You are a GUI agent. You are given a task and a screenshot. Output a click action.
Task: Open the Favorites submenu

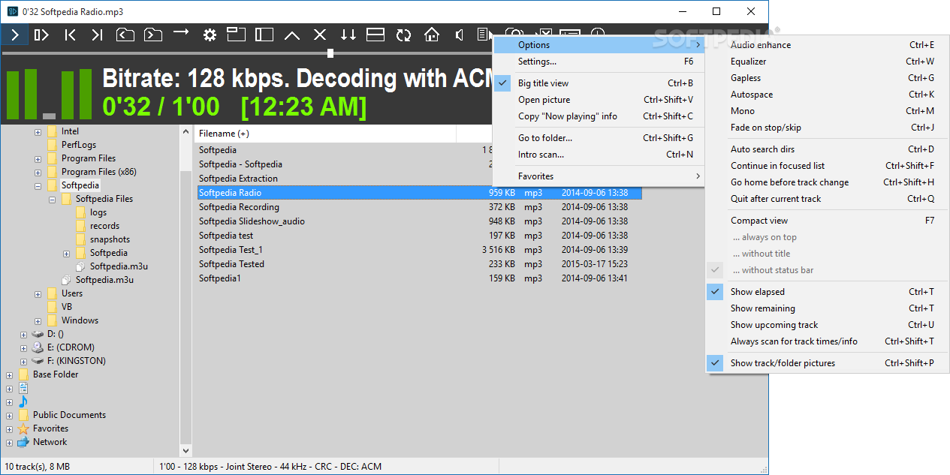tap(599, 176)
